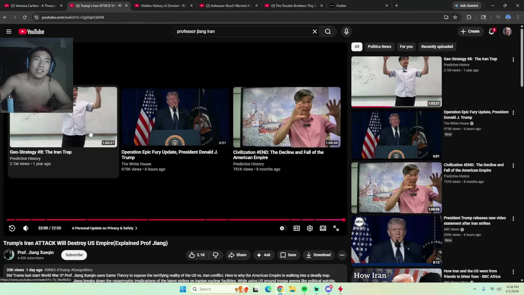Go back with Chrome's back arrow
Screen dimensions: 524x295
pyautogui.click(x=5, y=17)
